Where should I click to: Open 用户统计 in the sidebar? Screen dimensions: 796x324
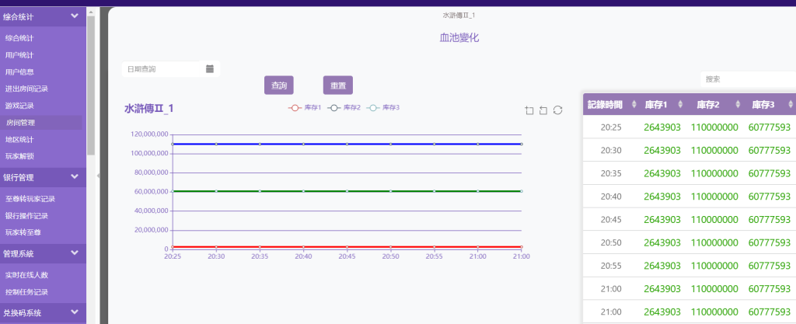[x=19, y=54]
